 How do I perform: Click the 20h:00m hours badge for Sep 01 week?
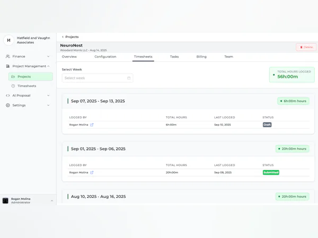coord(292,149)
